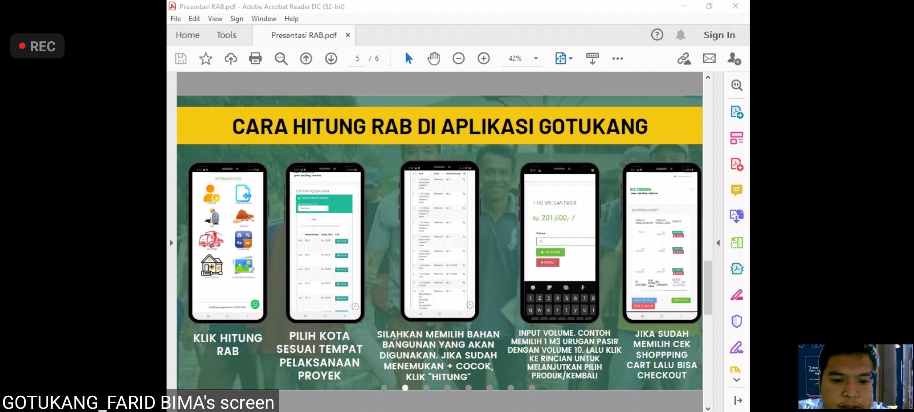Collapse the right tools pane arrow
The width and height of the screenshot is (914, 412).
coord(718,243)
